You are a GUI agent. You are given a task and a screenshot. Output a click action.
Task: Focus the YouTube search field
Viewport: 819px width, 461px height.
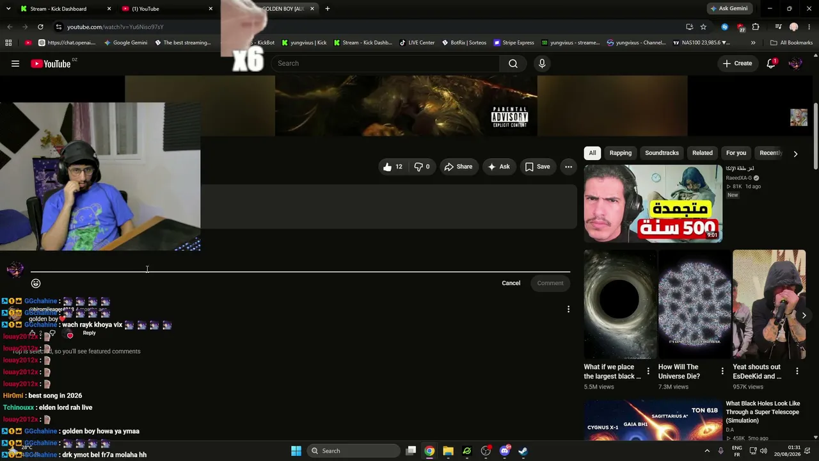click(x=385, y=63)
